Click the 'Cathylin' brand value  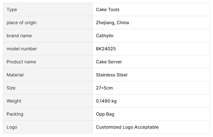coord(104,36)
